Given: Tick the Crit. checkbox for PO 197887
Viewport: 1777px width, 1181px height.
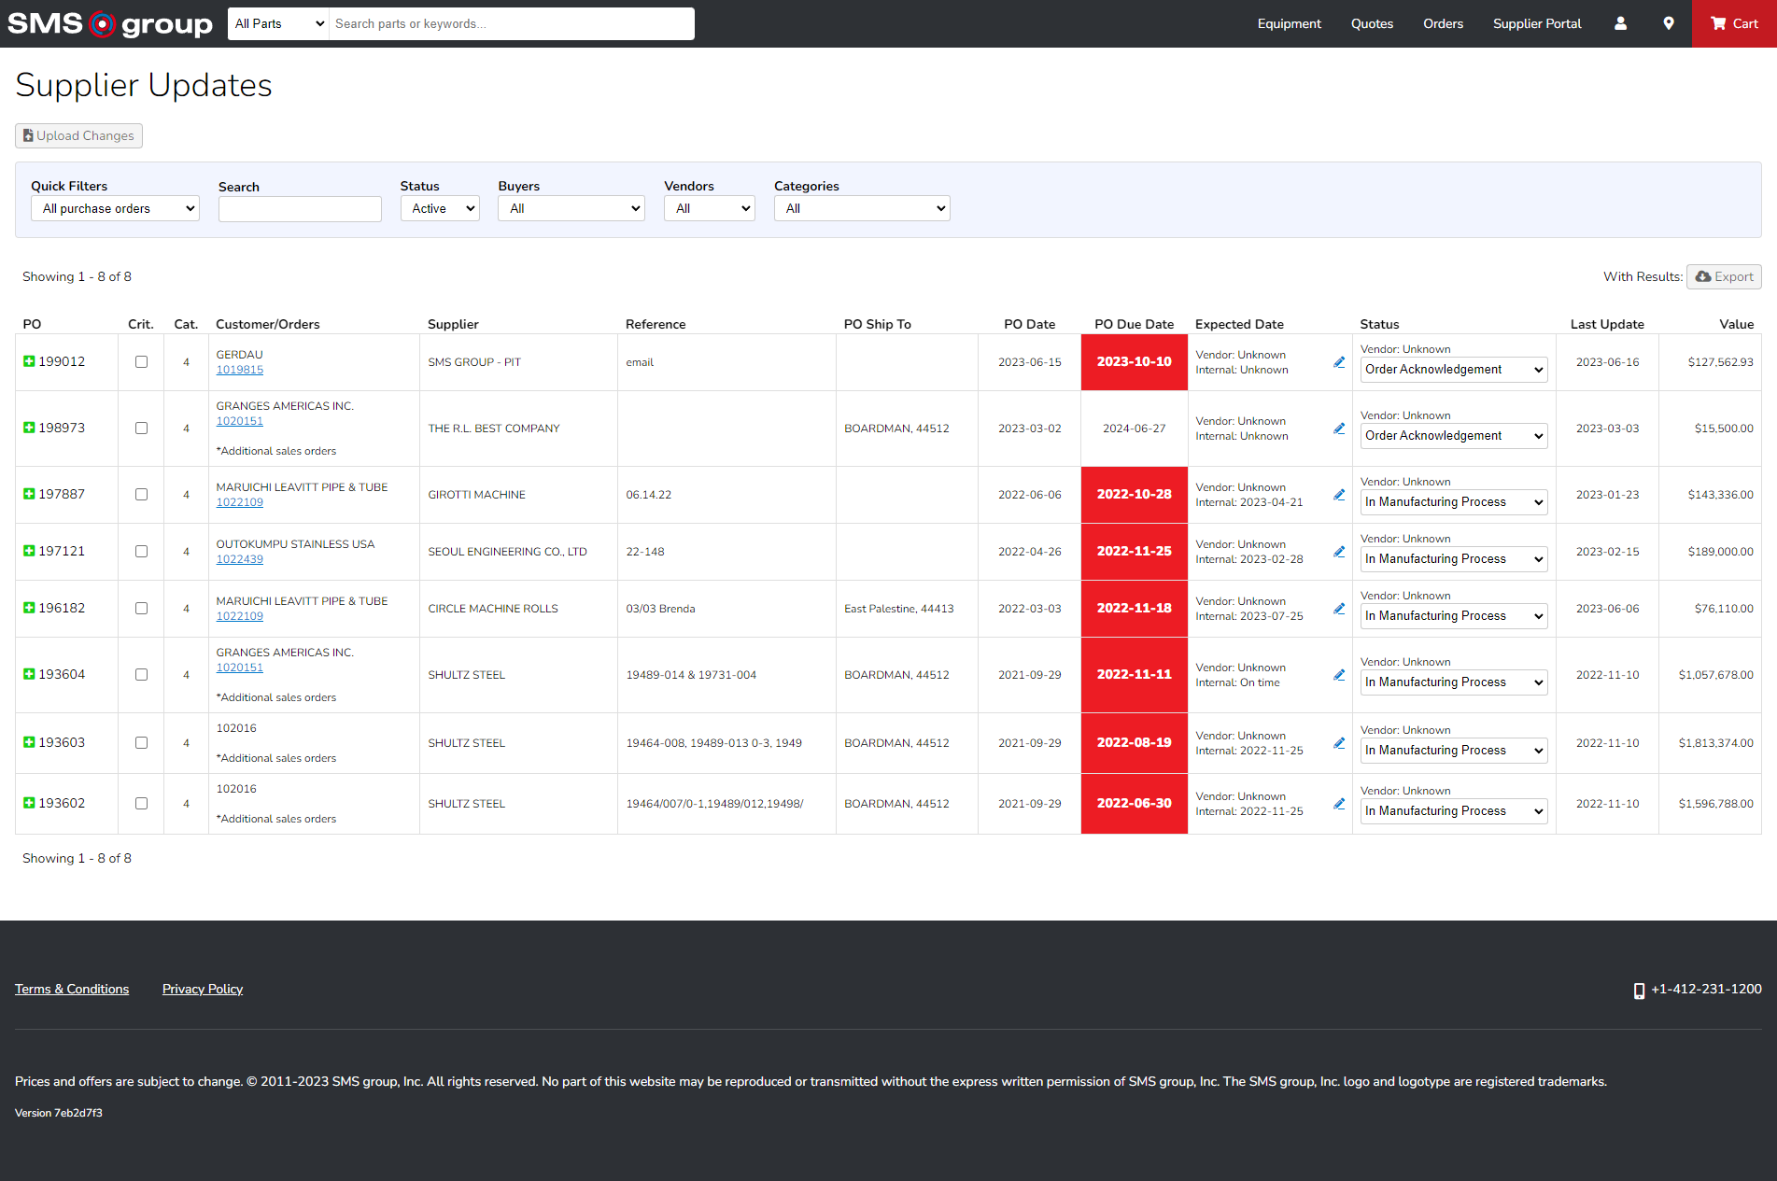Looking at the screenshot, I should 141,495.
